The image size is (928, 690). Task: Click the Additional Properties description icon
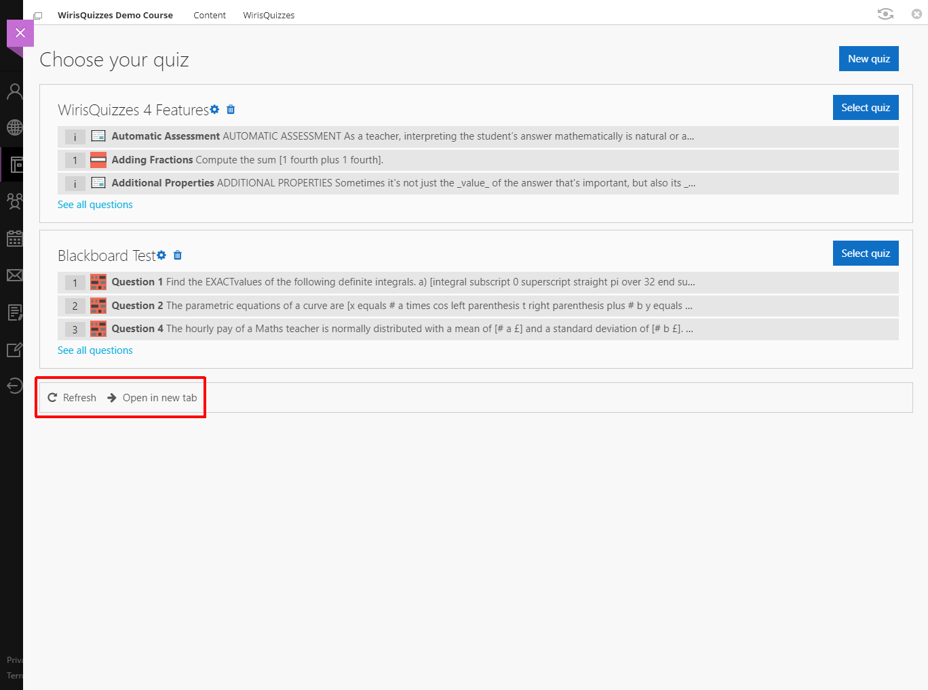pyautogui.click(x=98, y=183)
